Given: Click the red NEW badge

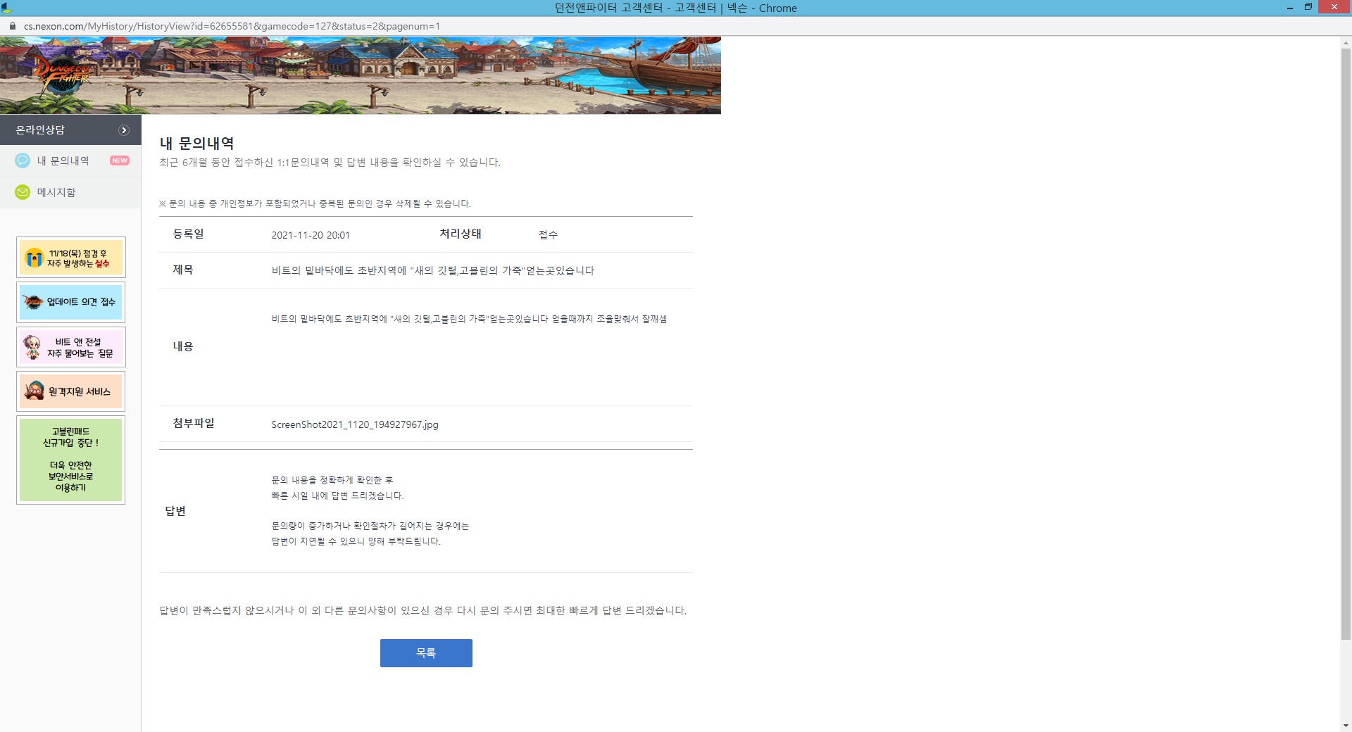Looking at the screenshot, I should tap(120, 160).
